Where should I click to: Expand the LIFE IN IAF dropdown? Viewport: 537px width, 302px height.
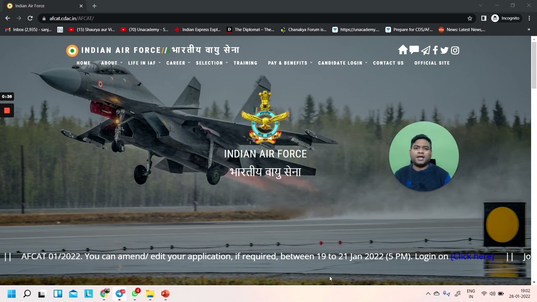coord(144,63)
